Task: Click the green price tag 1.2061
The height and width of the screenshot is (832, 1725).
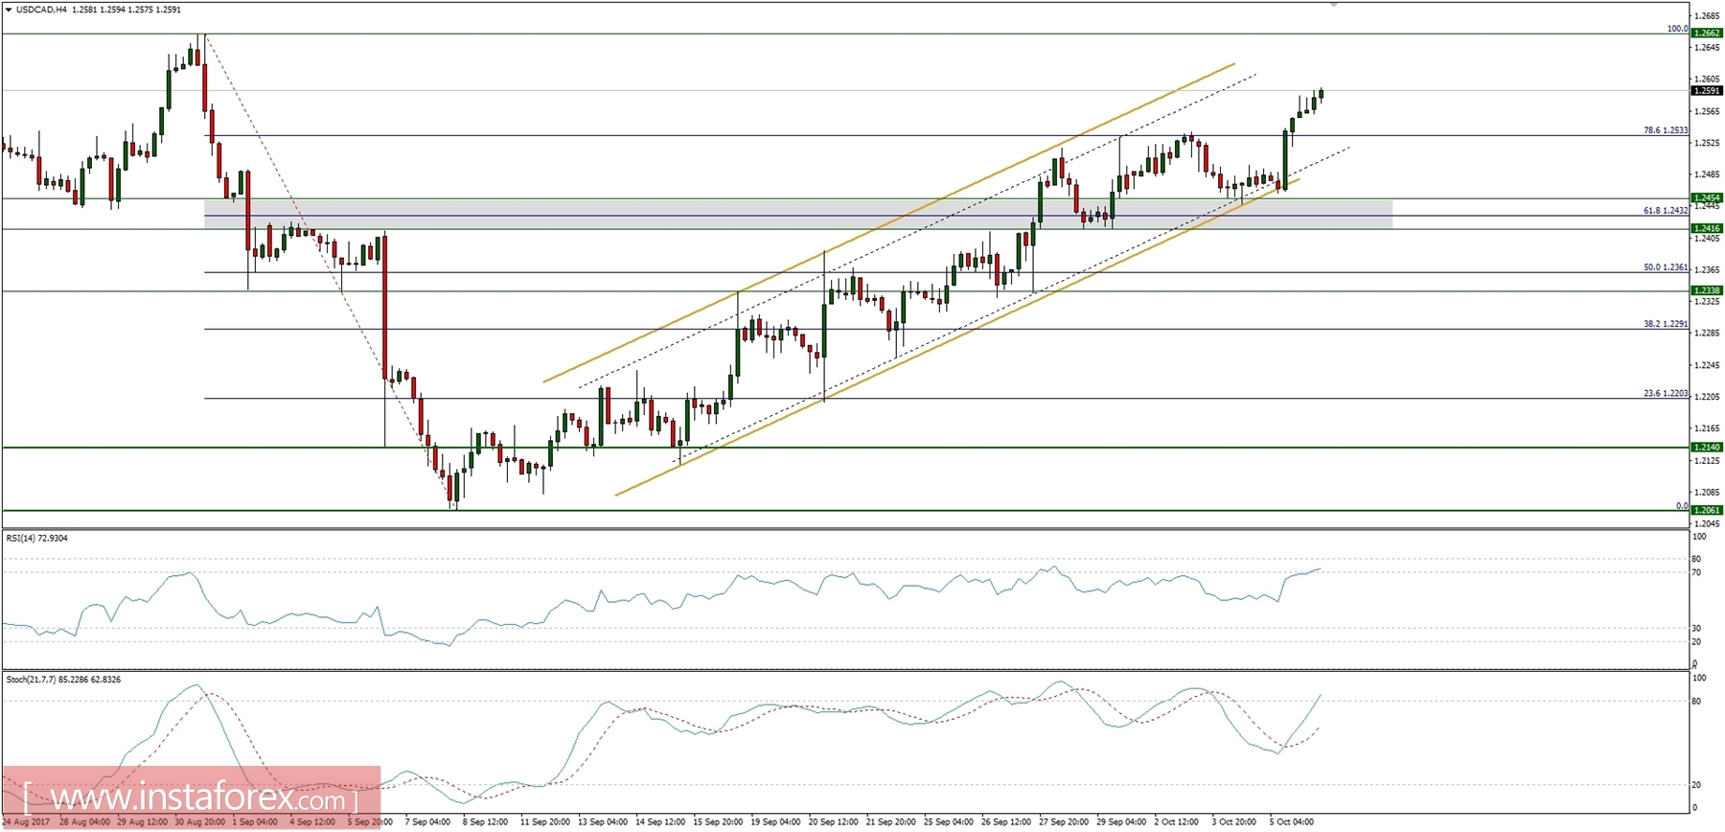Action: coord(1707,511)
